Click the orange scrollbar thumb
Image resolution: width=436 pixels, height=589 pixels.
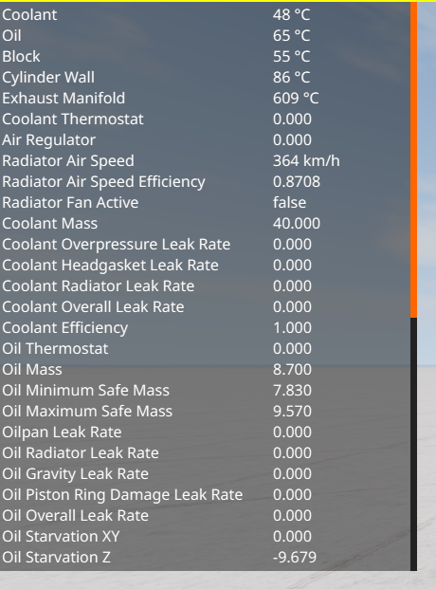tap(413, 160)
